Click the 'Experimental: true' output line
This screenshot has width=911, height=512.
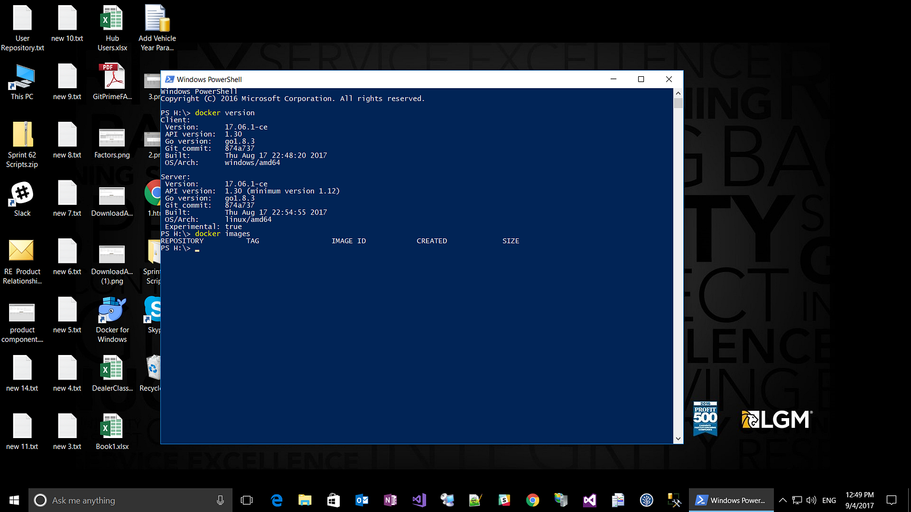pos(203,226)
